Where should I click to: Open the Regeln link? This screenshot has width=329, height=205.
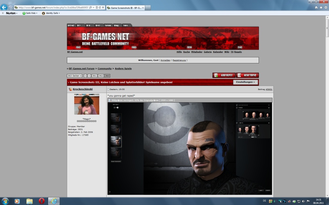point(238,52)
